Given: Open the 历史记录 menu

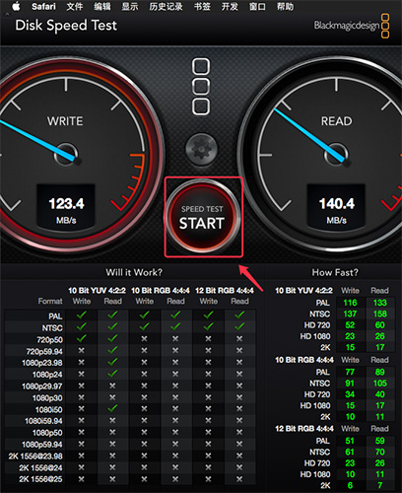Looking at the screenshot, I should 166,7.
